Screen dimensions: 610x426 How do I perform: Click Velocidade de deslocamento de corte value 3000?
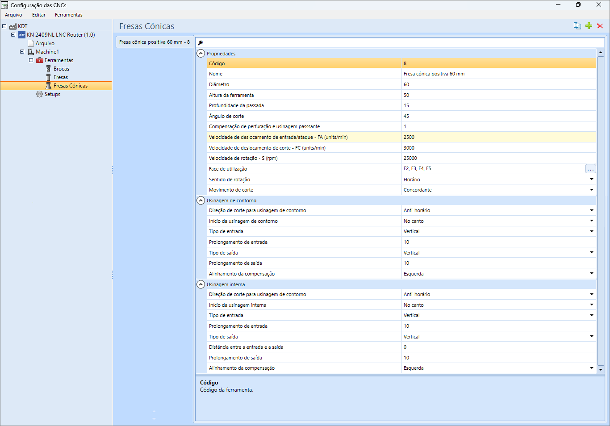pyautogui.click(x=499, y=148)
